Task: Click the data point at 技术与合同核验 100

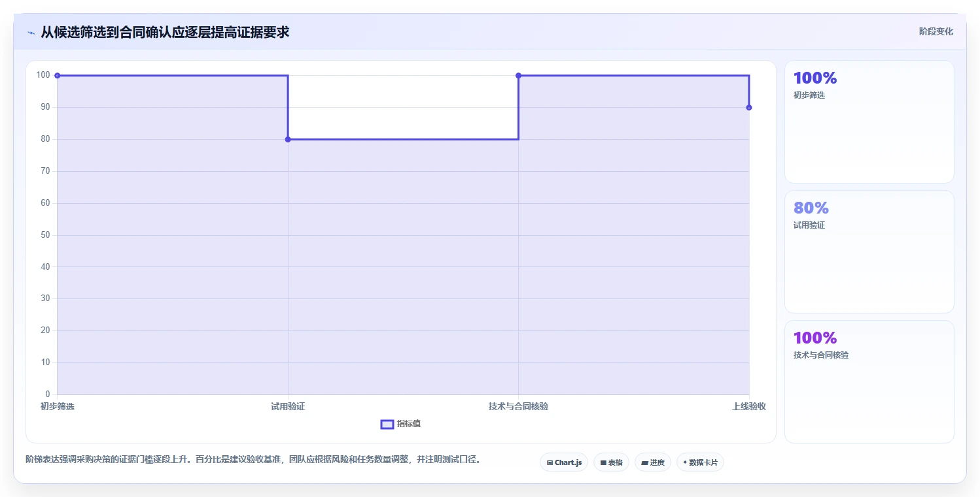Action: (x=518, y=76)
